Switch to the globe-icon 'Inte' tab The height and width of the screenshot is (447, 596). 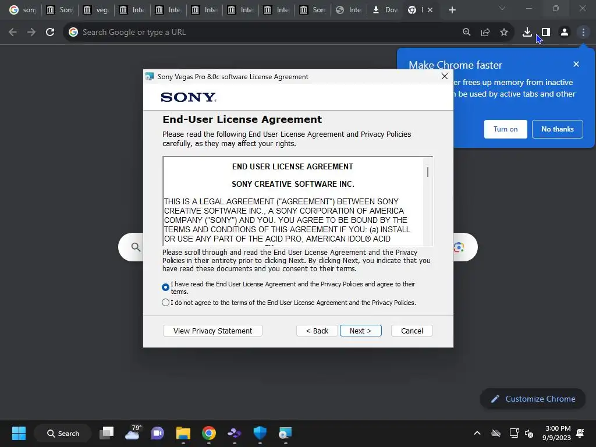pyautogui.click(x=349, y=10)
